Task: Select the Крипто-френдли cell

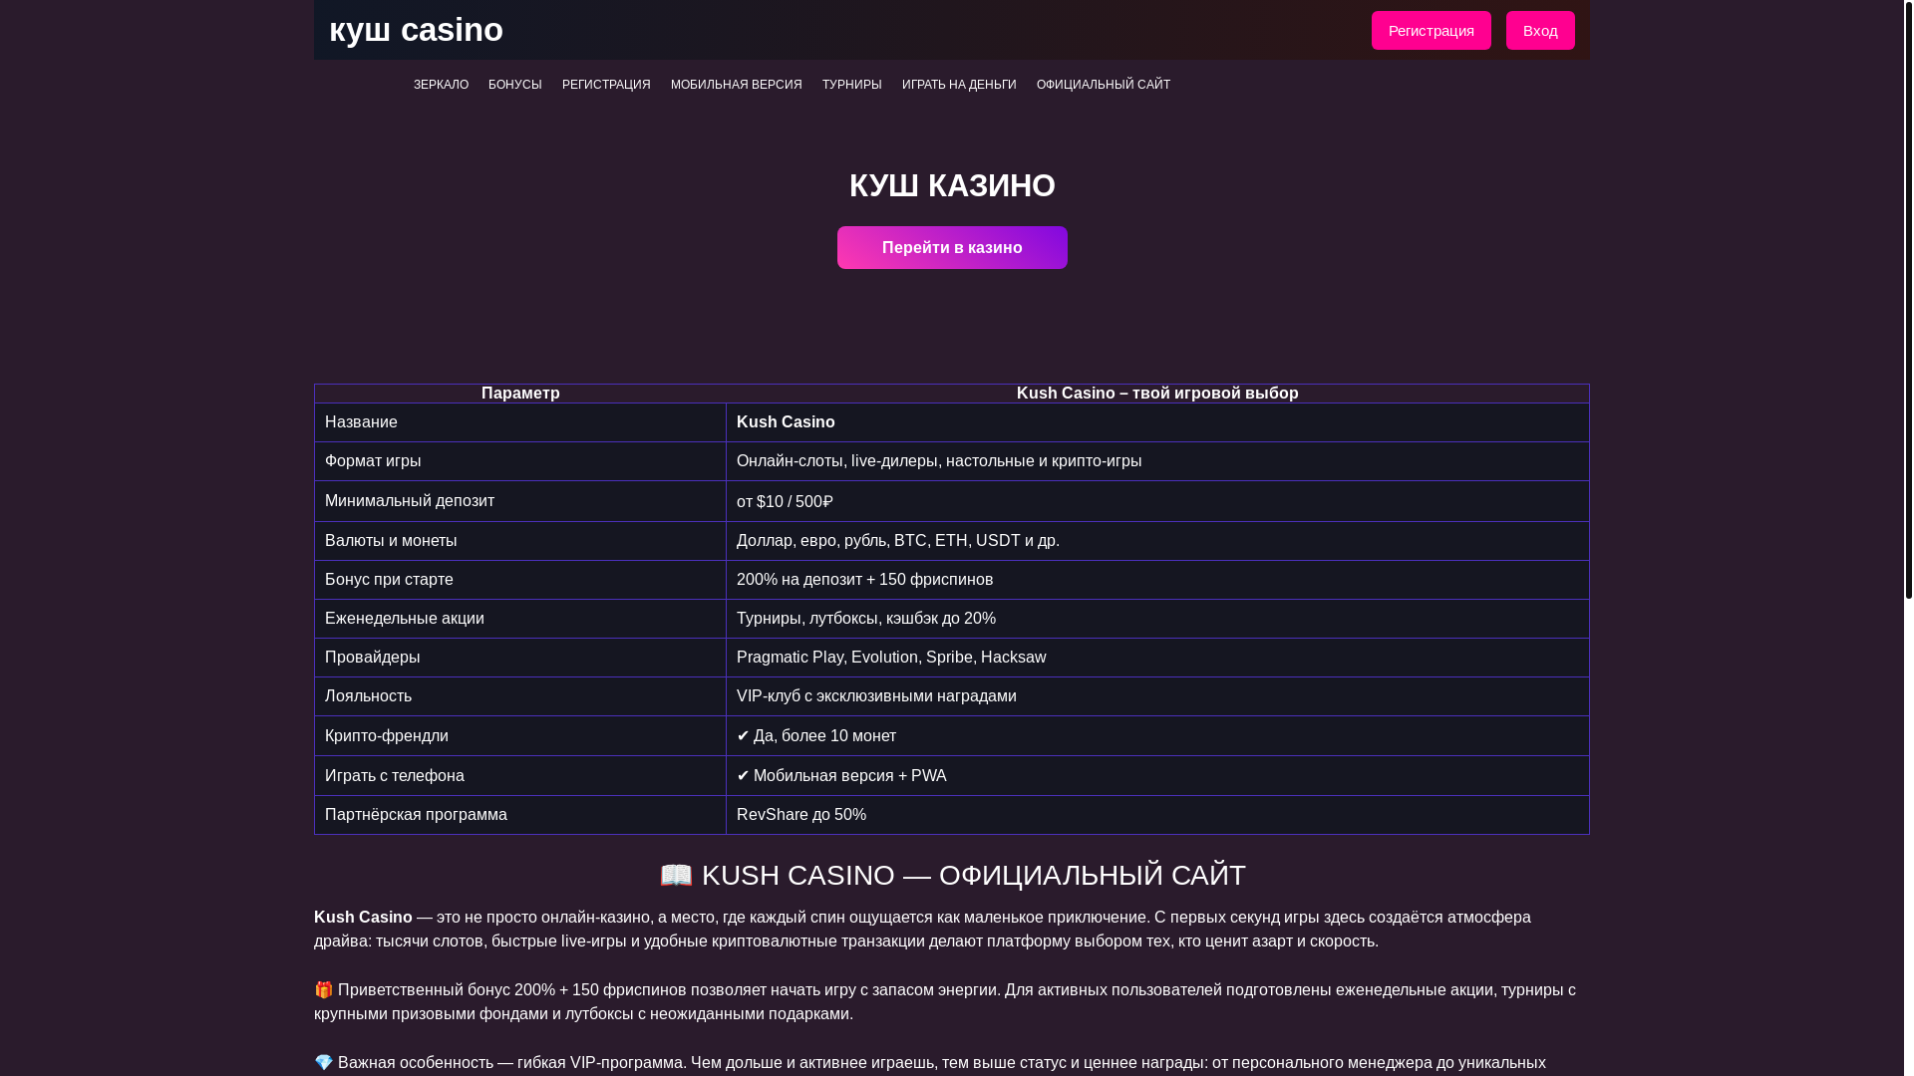Action: pos(520,736)
